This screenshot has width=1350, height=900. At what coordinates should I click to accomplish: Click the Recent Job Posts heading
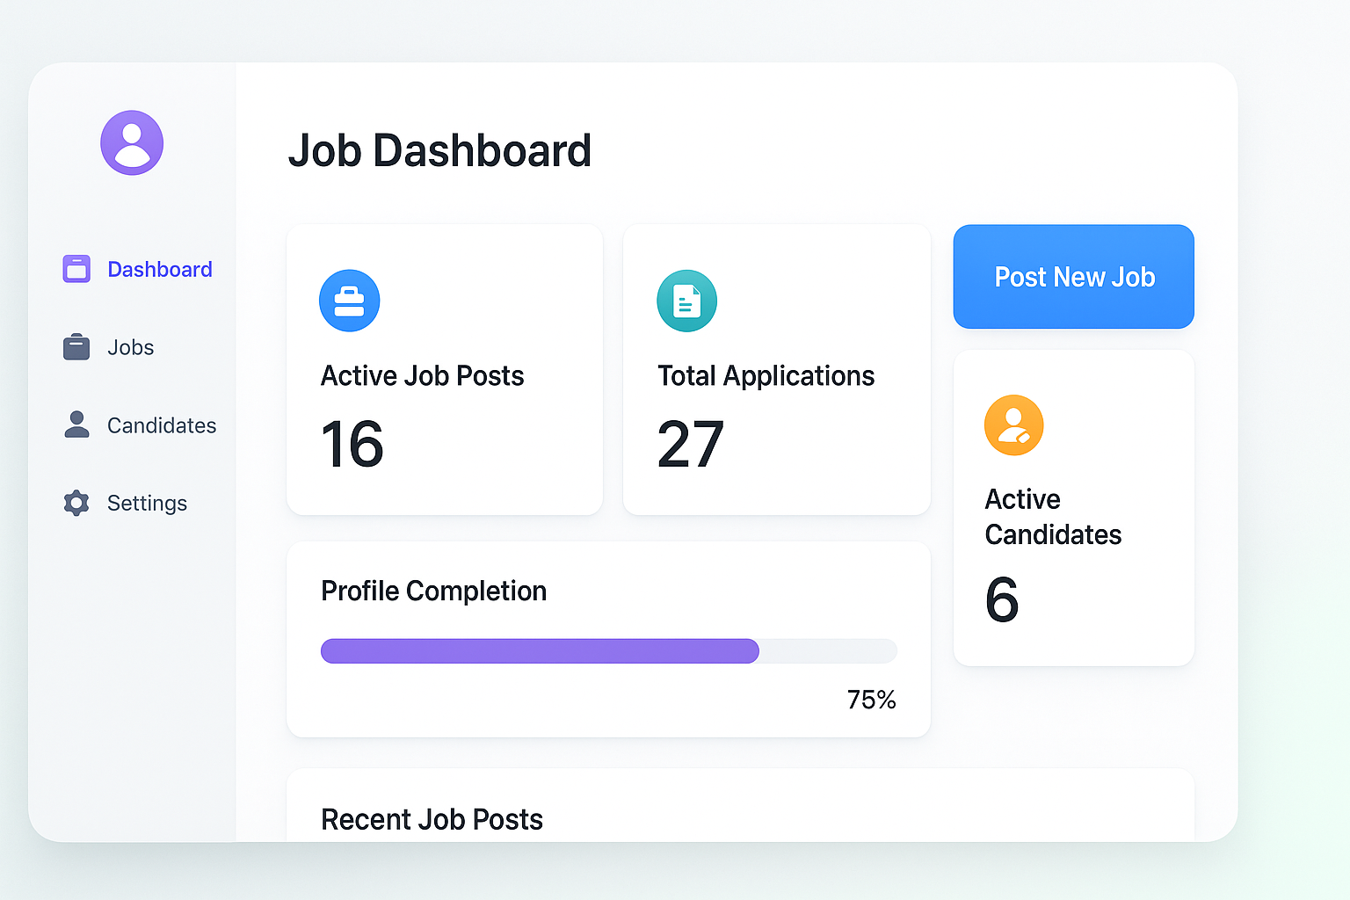(432, 818)
